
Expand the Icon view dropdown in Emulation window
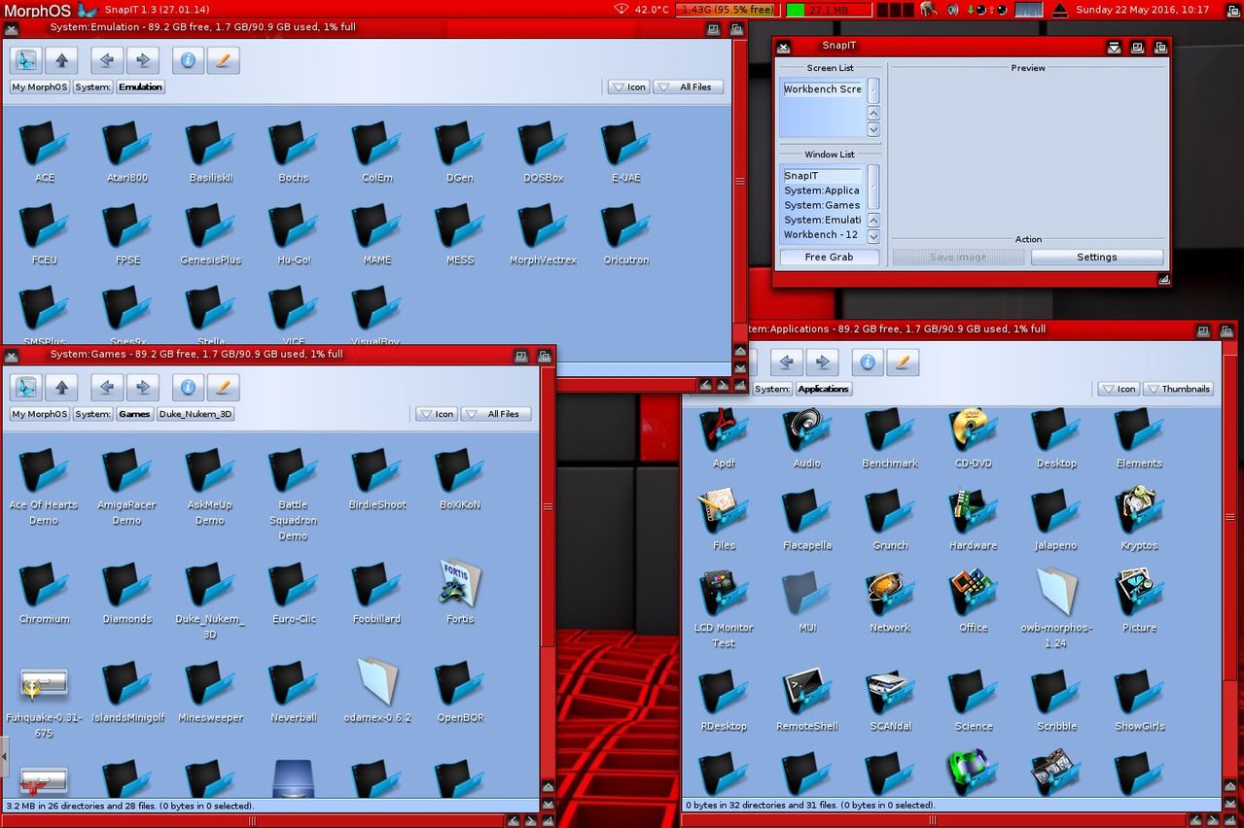point(629,86)
